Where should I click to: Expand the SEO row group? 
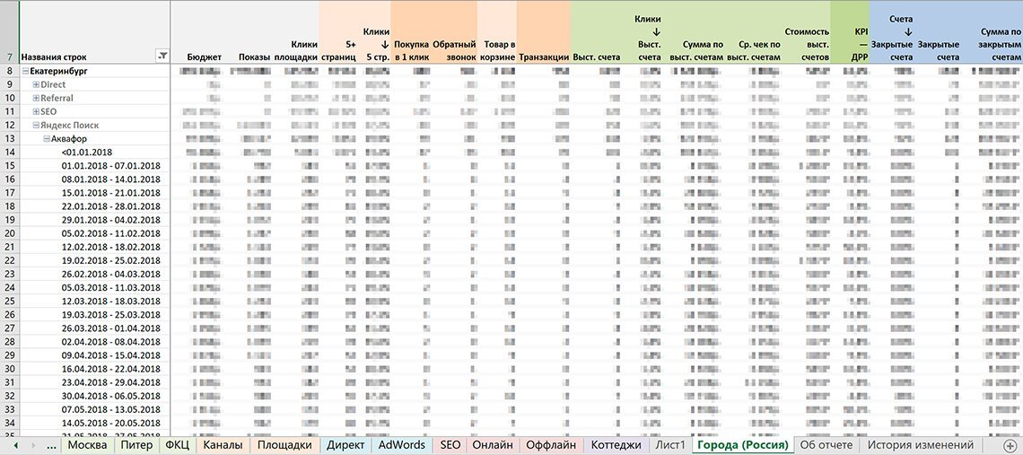click(x=36, y=111)
